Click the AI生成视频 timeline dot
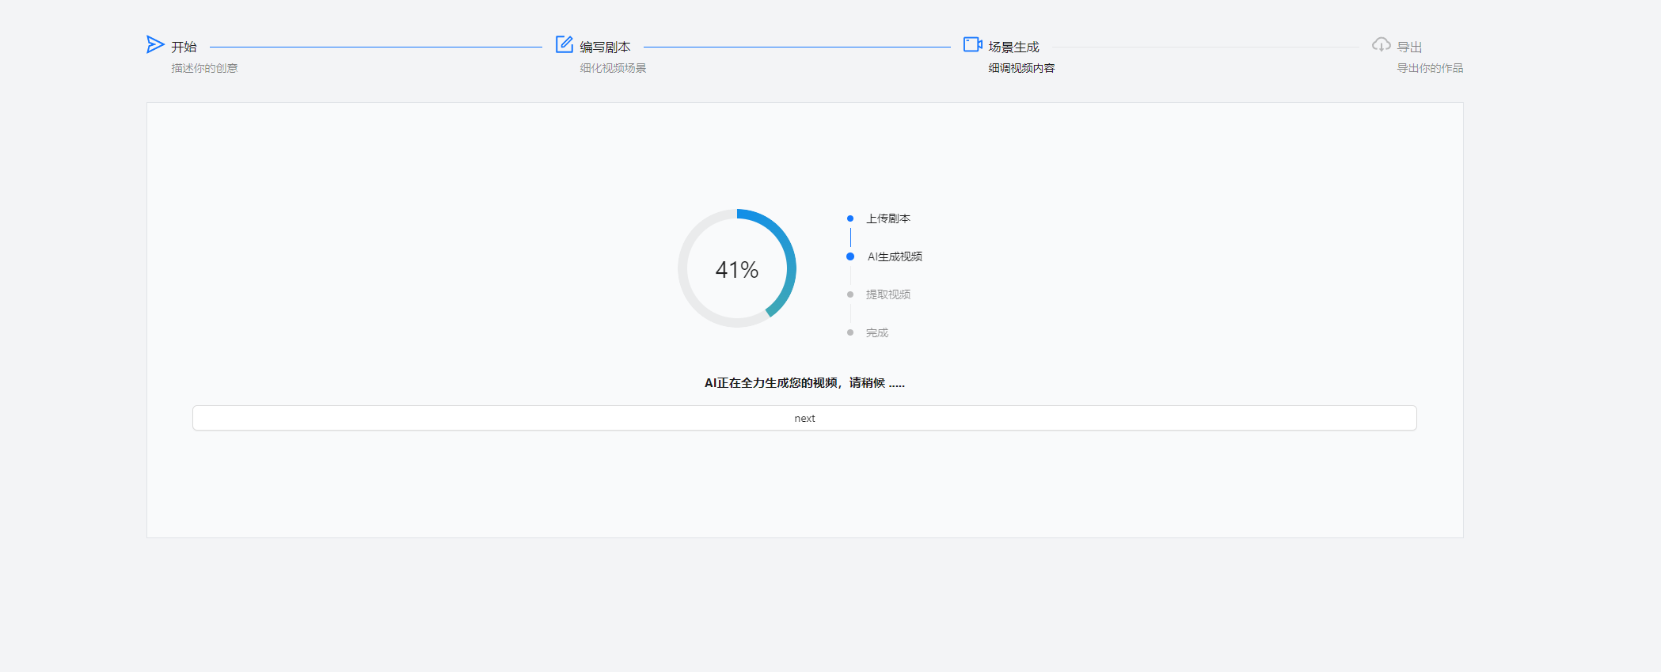The image size is (1661, 672). (850, 256)
